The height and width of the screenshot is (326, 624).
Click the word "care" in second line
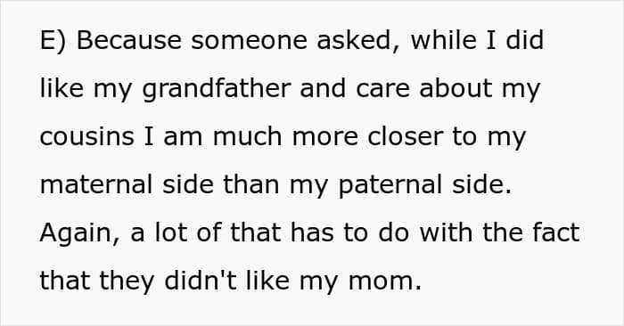[x=382, y=90]
